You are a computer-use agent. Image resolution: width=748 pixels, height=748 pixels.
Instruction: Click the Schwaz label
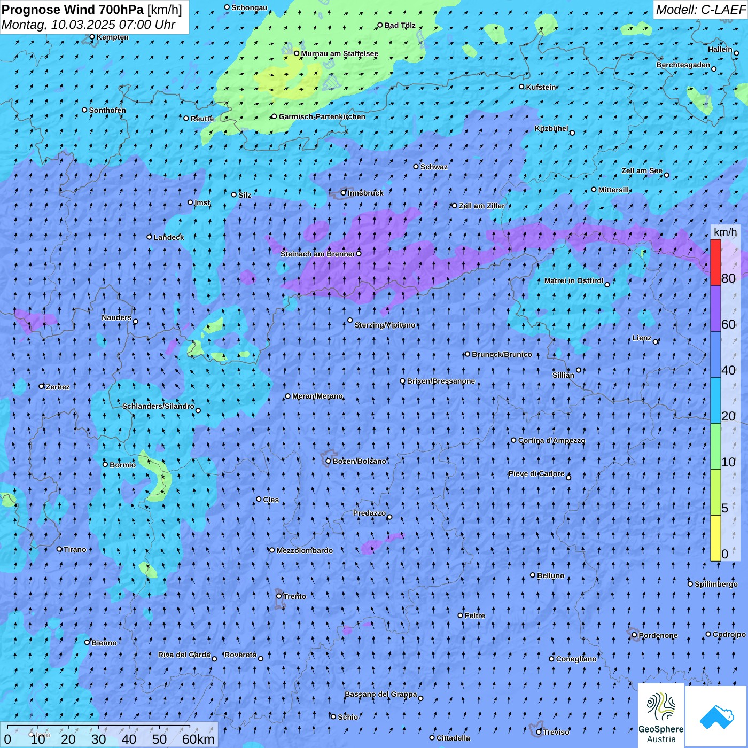click(434, 167)
